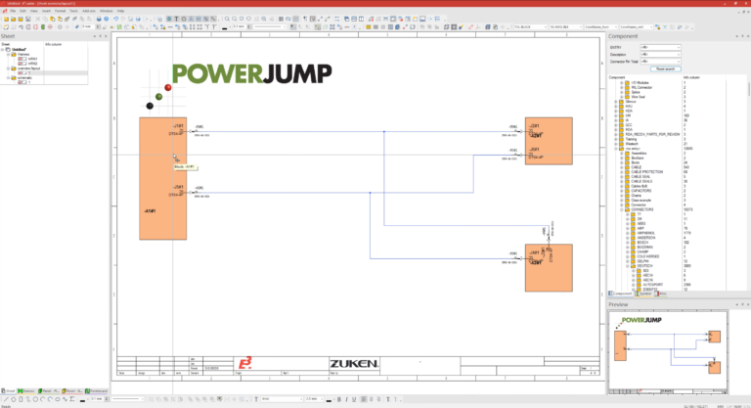
Task: Open the File menu
Action: click(x=13, y=11)
